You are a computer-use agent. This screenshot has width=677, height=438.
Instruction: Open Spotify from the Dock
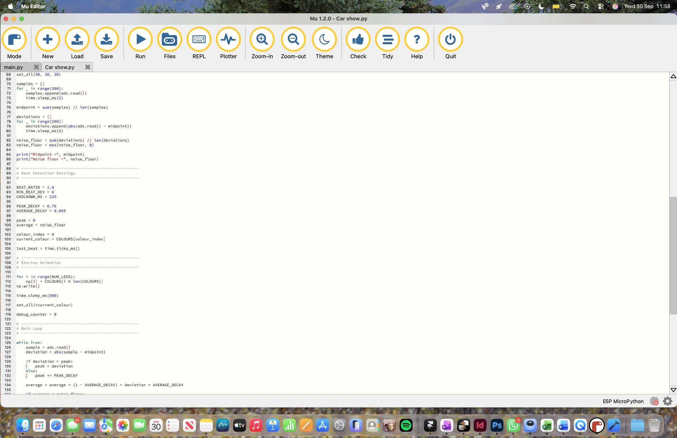pos(406,425)
